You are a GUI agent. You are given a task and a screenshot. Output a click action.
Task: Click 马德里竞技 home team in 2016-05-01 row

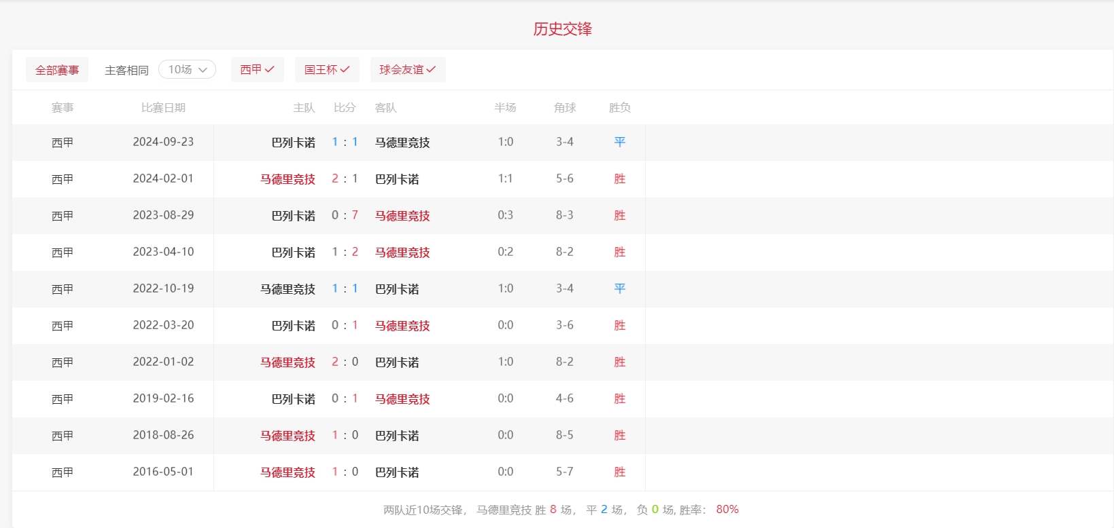point(288,472)
